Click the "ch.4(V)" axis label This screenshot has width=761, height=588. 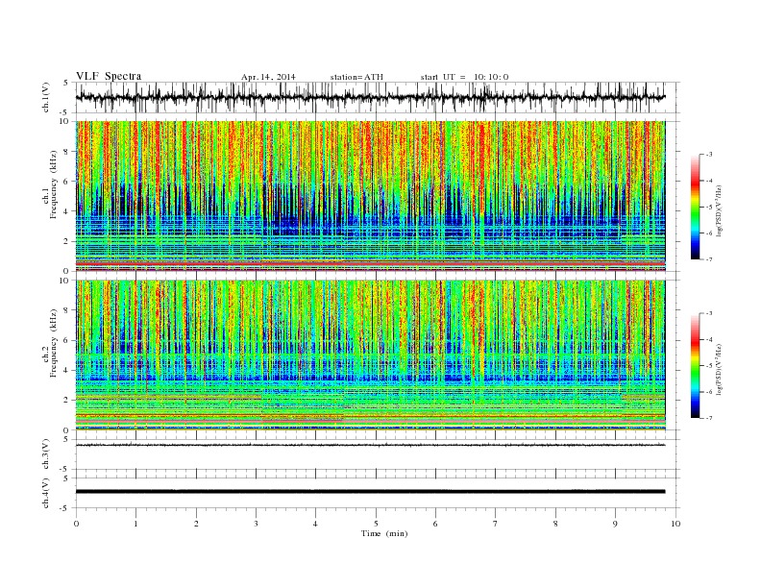pos(46,495)
